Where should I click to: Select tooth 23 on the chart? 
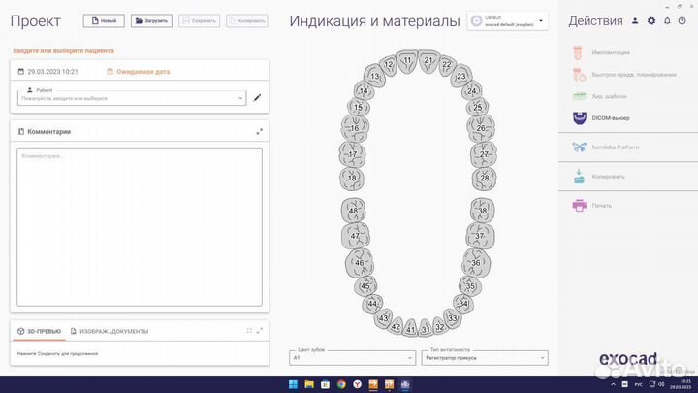(461, 77)
